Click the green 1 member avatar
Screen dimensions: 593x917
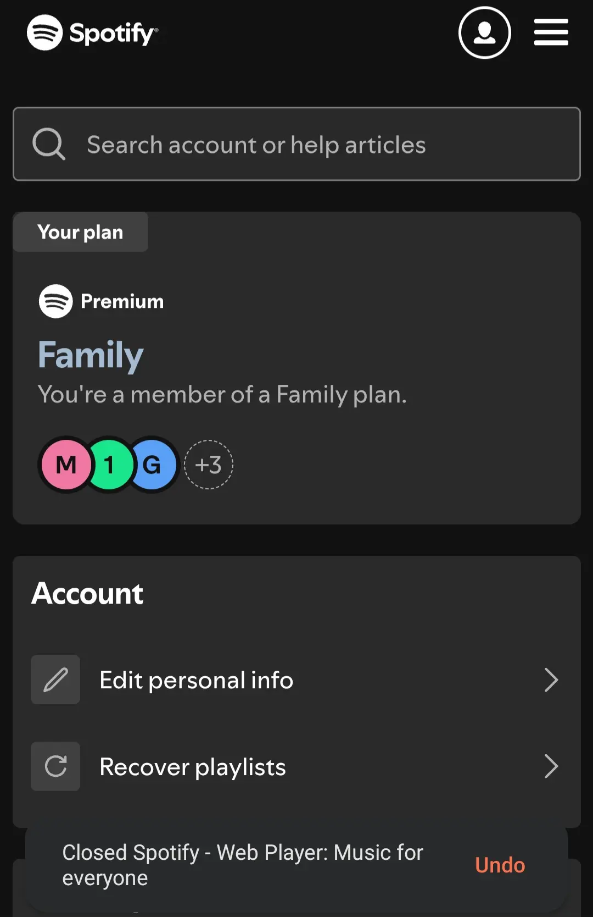[x=109, y=465]
